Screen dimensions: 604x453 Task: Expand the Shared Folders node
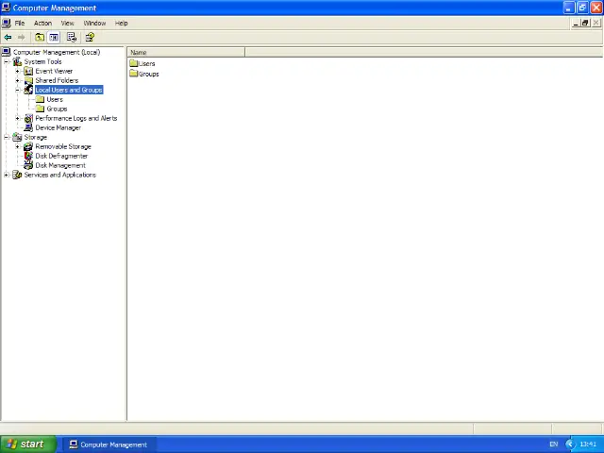17,80
